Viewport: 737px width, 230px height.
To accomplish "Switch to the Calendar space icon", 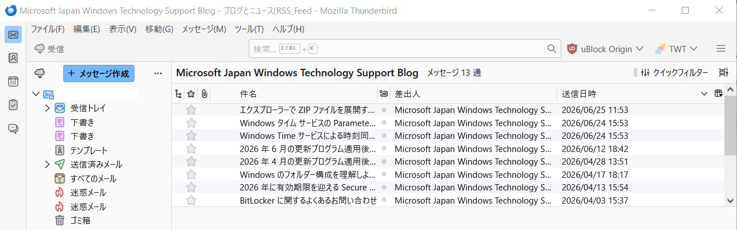I will tap(13, 81).
